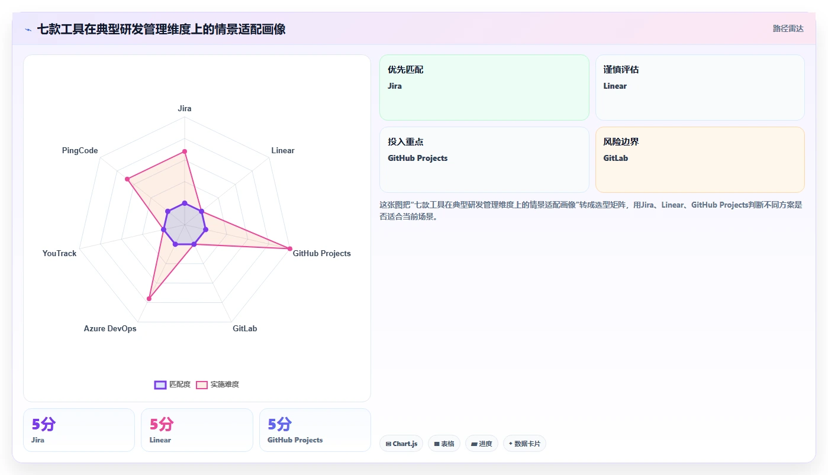Screen dimensions: 828x475
Task: Click the Azure DevOps axis label
Action: [x=110, y=329]
